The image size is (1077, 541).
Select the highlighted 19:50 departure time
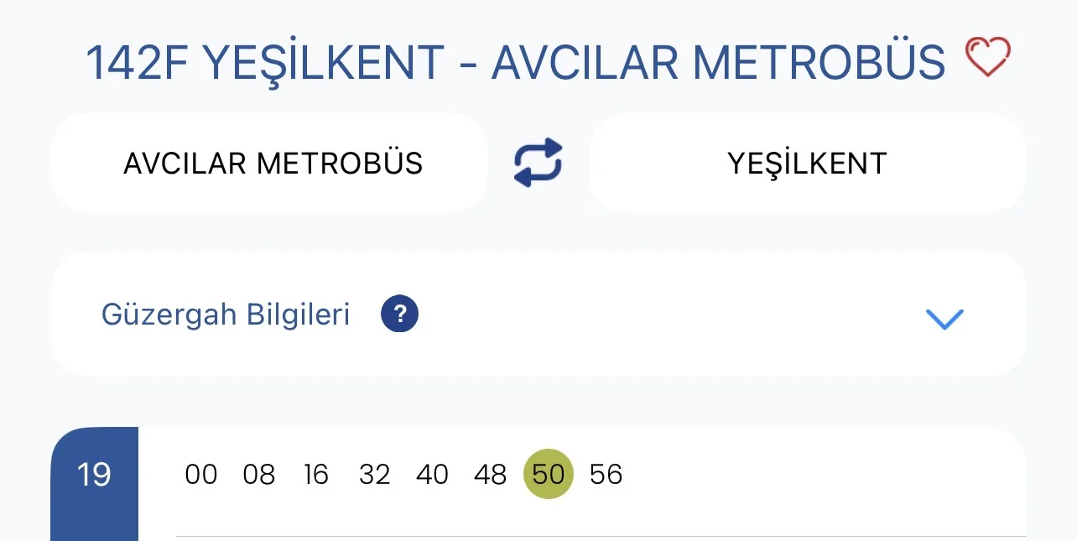tap(548, 475)
